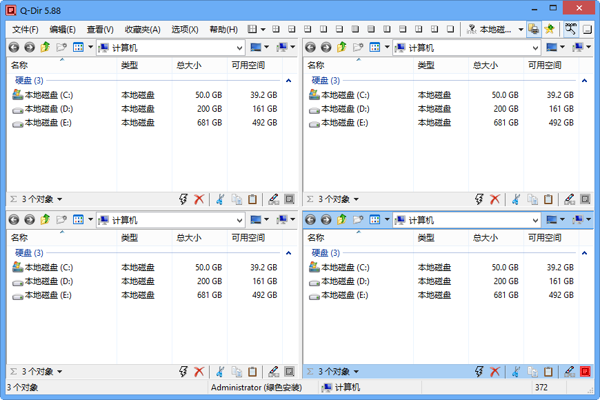Click the inet question-mark icon

tap(472, 29)
